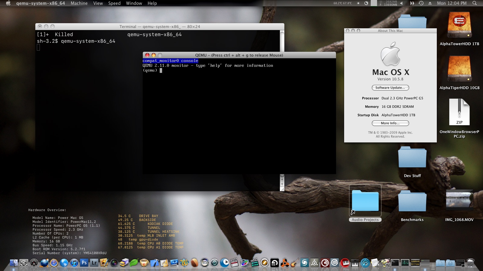Open the volume control in menu bar
This screenshot has width=483, height=271.
coord(401,3)
